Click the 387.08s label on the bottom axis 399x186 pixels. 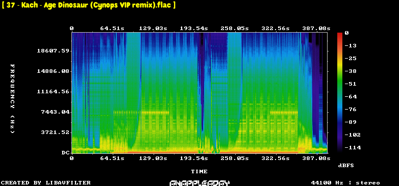(x=316, y=158)
